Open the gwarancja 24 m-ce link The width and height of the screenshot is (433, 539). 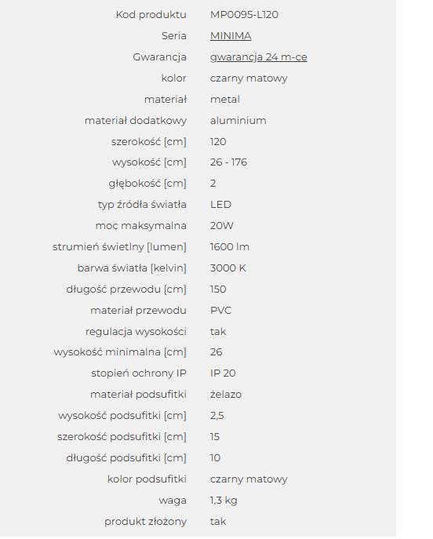(x=258, y=57)
